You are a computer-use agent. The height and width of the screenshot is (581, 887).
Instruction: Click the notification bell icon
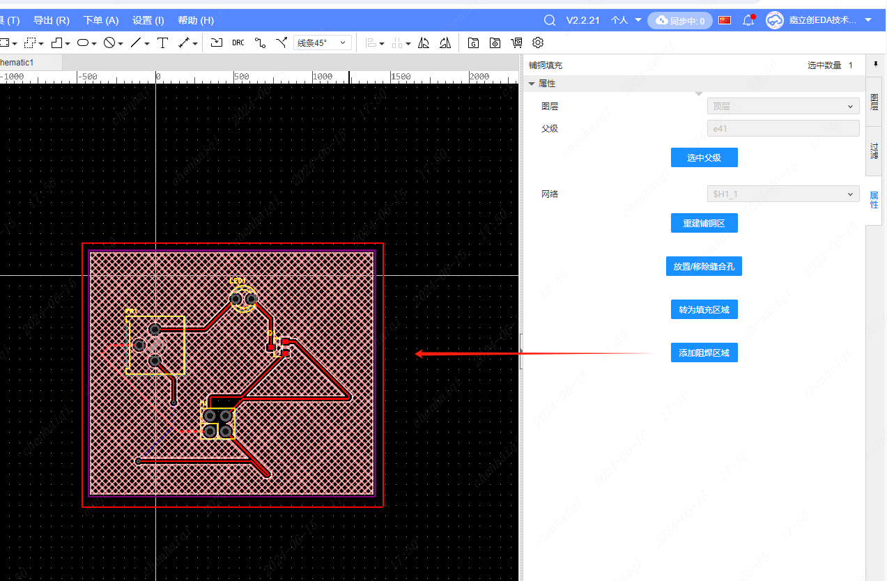[x=748, y=20]
